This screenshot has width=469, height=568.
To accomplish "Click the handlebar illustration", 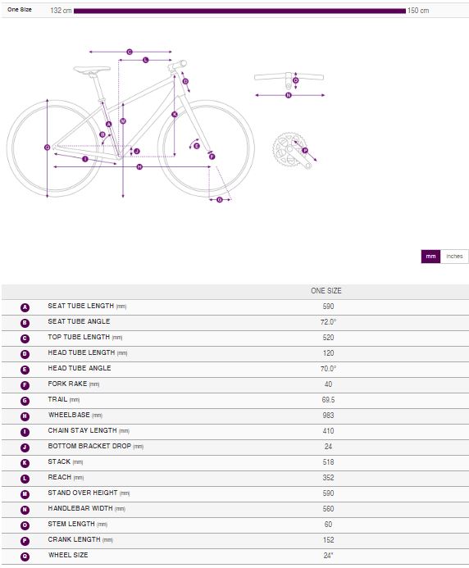I will tap(289, 79).
